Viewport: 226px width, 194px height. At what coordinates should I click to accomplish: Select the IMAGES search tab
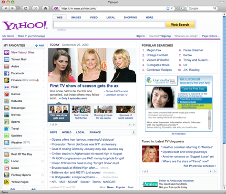(76, 18)
